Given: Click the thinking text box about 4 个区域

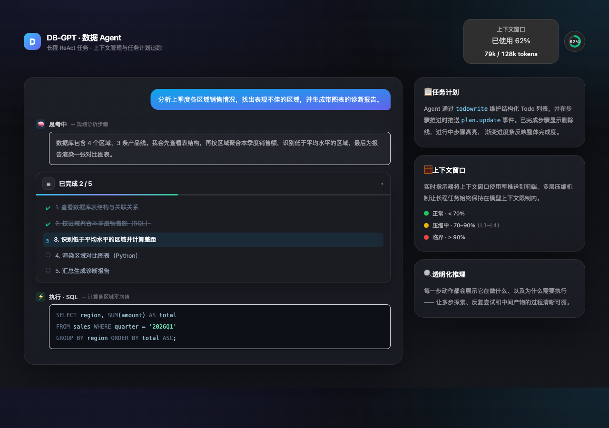Looking at the screenshot, I should coord(220,148).
